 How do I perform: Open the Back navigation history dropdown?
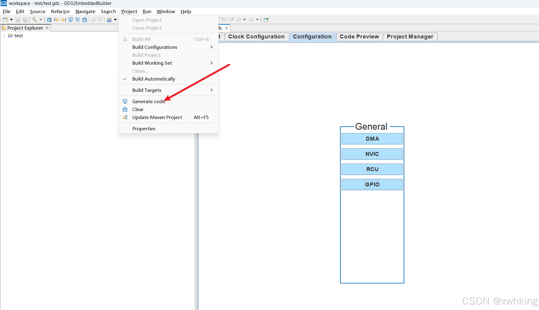click(x=244, y=20)
